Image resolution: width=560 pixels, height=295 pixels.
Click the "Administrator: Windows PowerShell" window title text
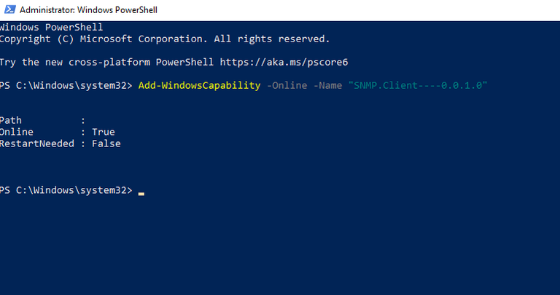88,10
